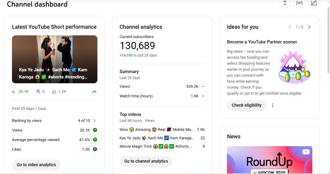The height and width of the screenshot is (174, 330).
Task: Open top video 'iMovie Magic Trick'
Action: tap(156, 146)
